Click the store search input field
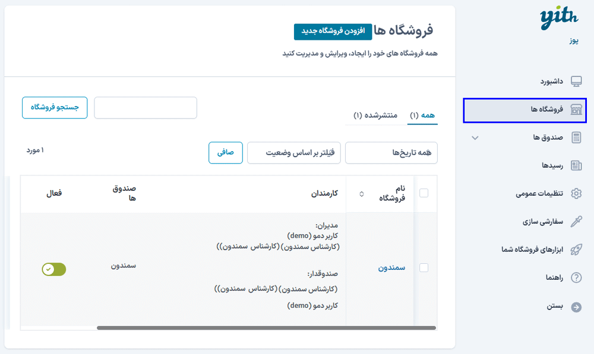This screenshot has height=354, width=594. tap(146, 108)
